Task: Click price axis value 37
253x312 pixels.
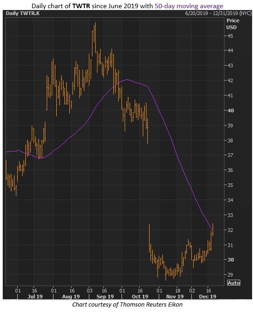Action: tap(230, 155)
